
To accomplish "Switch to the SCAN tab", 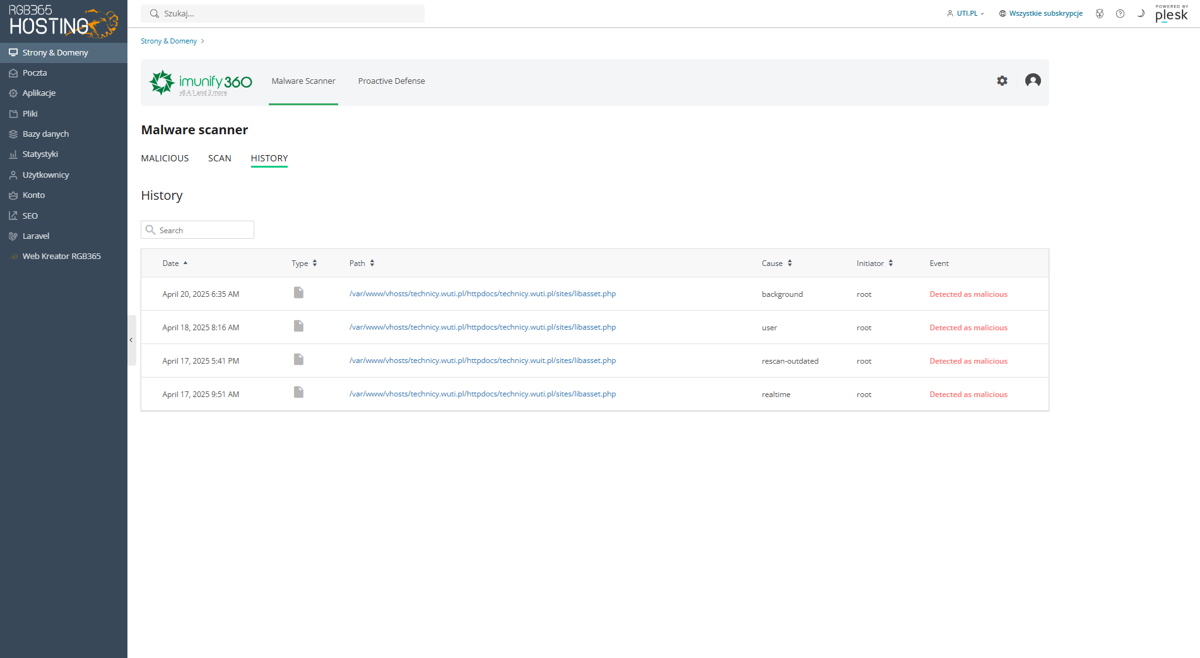I will [x=220, y=158].
